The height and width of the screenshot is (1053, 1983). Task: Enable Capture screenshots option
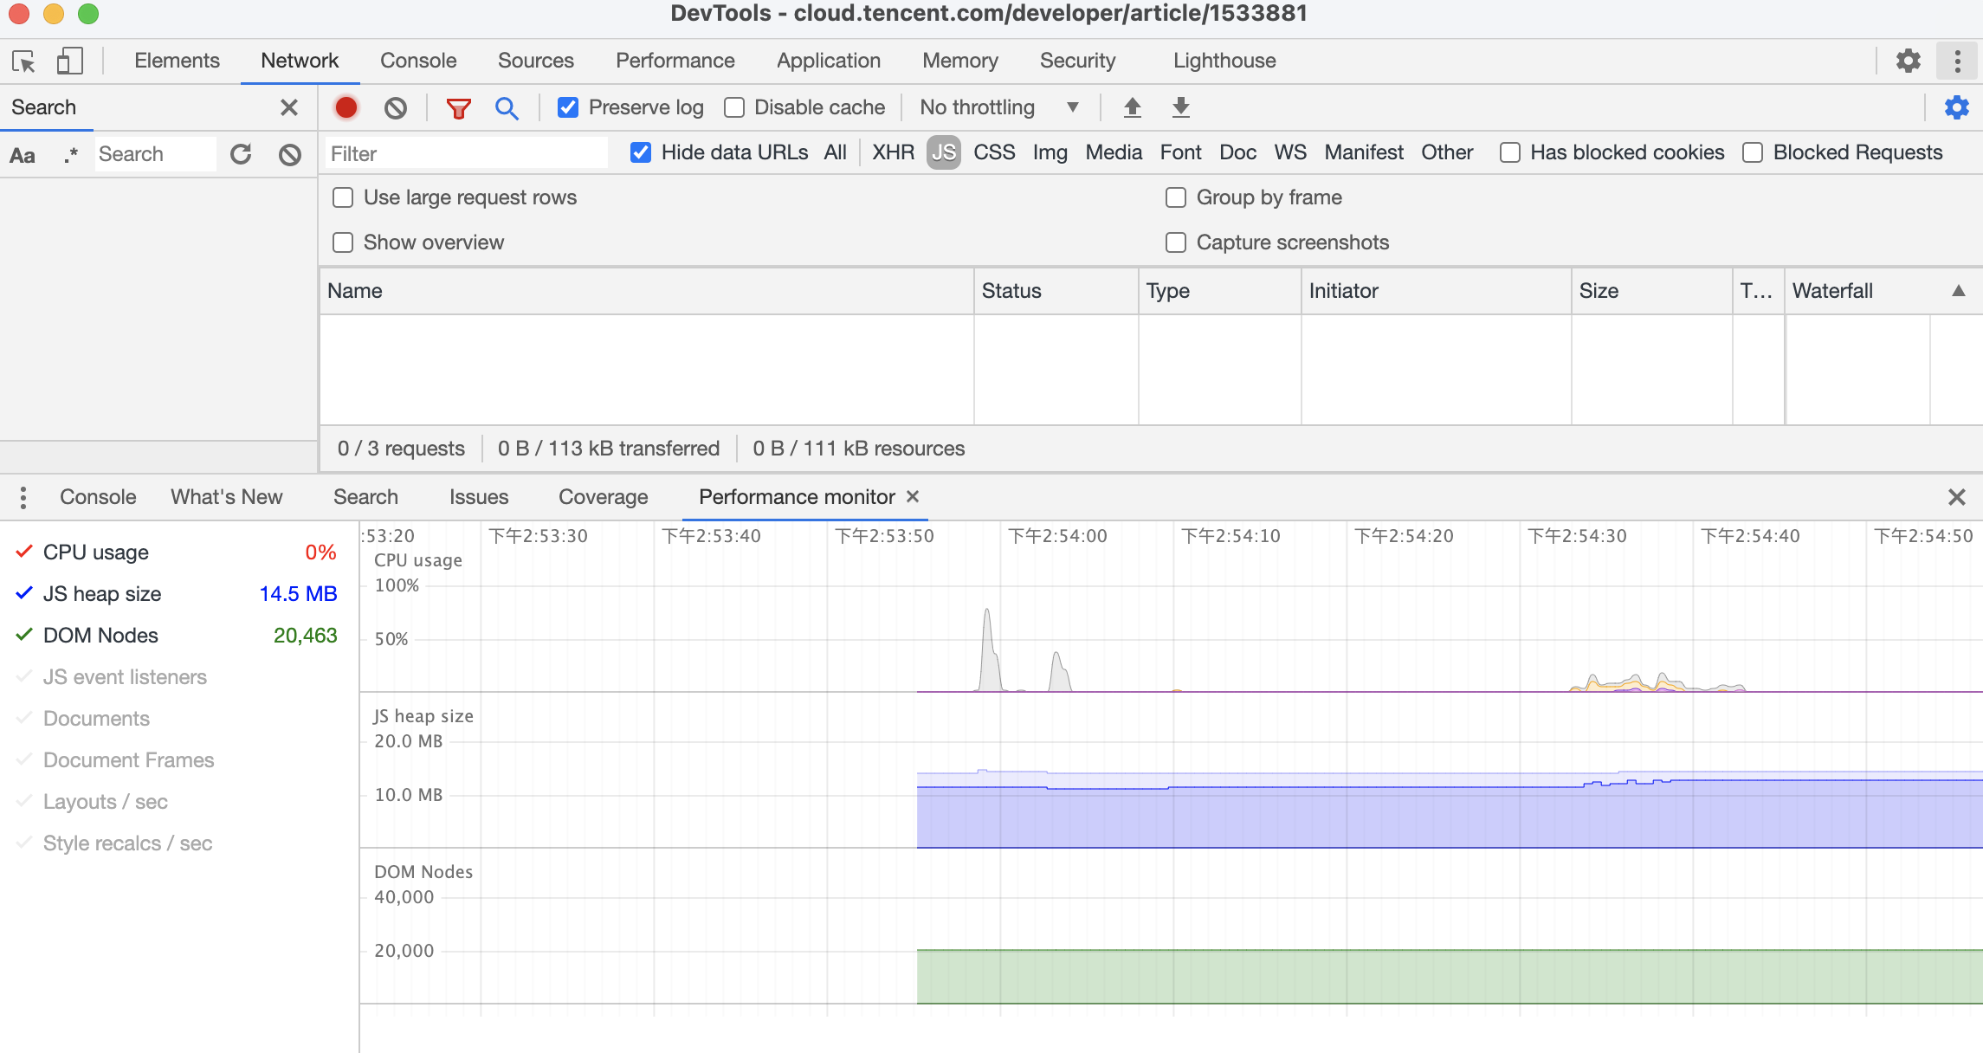(1176, 242)
